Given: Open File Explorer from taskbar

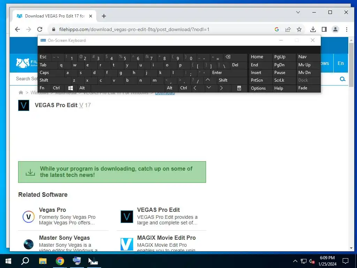Looking at the screenshot, I should pos(43,261).
